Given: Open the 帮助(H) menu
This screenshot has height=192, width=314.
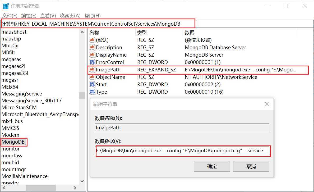Looking at the screenshot, I should [92, 16].
